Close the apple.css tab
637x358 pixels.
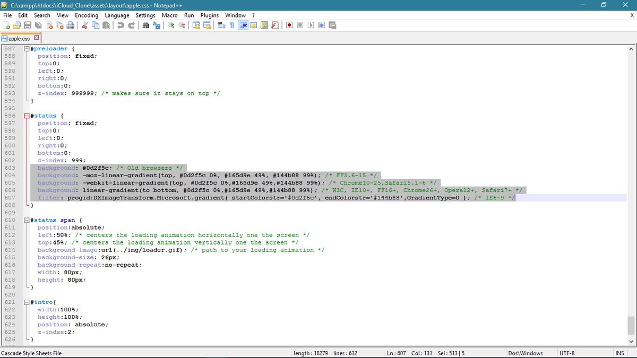(37, 38)
